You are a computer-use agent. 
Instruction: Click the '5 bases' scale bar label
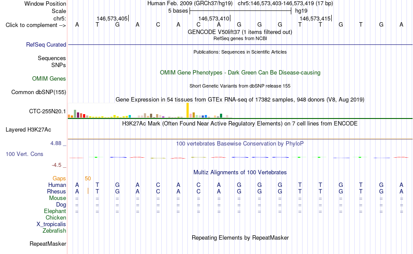click(x=178, y=11)
